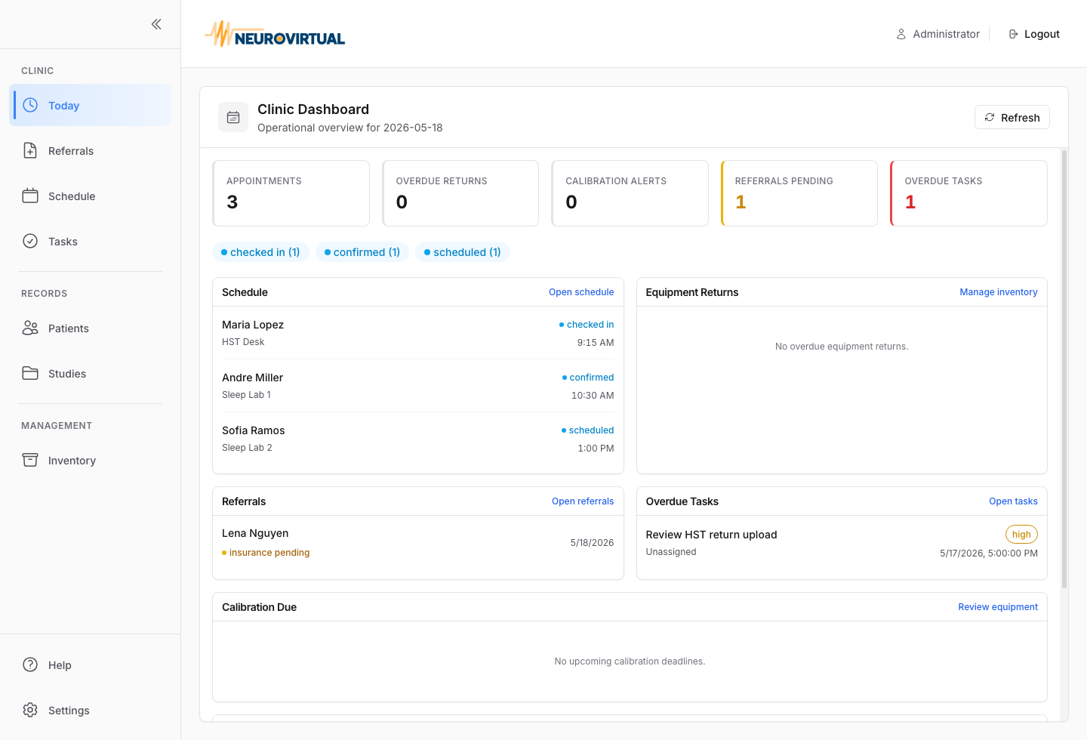Viewport: 1087px width, 740px height.
Task: Click the 'checked in (1)' status chip
Action: [260, 252]
